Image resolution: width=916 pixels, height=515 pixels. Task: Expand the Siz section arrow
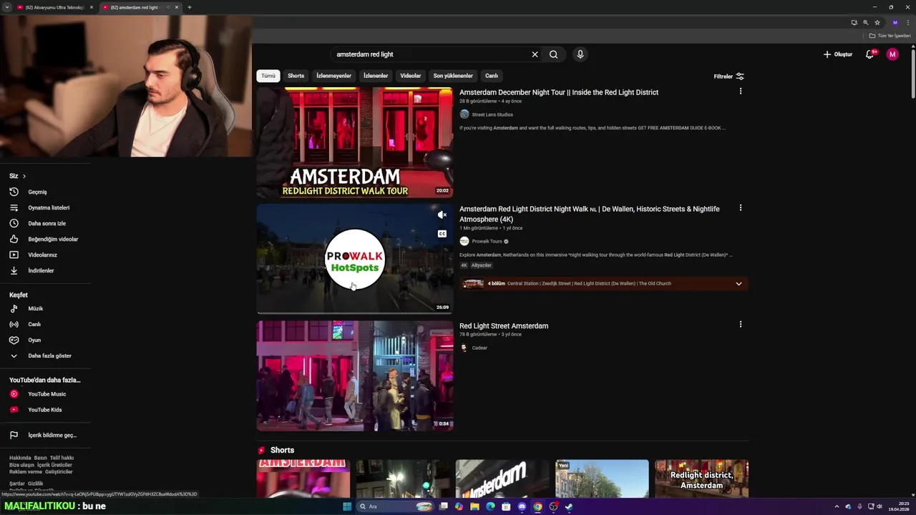tap(24, 176)
